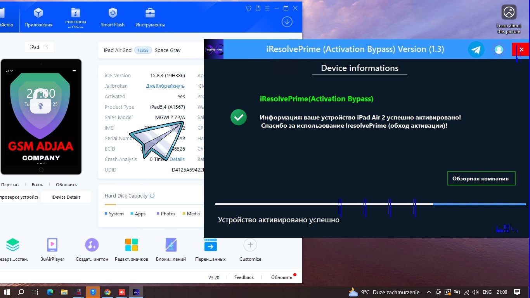The width and height of the screenshot is (530, 298).
Task: Open AnyDesk red taskbar icon
Action: coord(122,292)
